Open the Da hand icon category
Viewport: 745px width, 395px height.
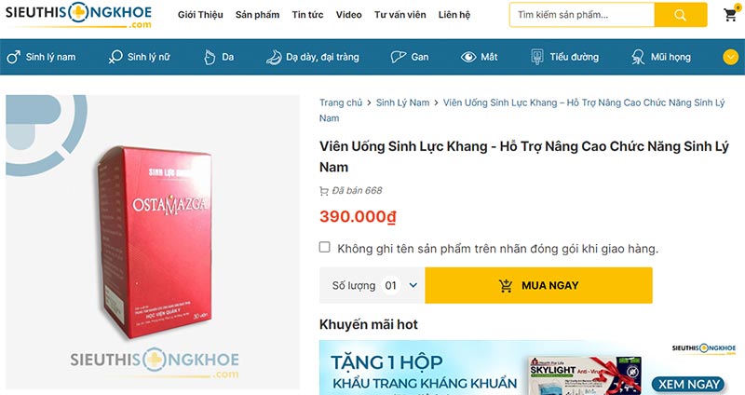click(210, 57)
